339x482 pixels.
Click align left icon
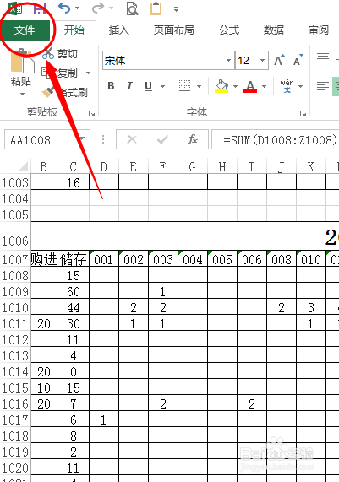(x=323, y=86)
